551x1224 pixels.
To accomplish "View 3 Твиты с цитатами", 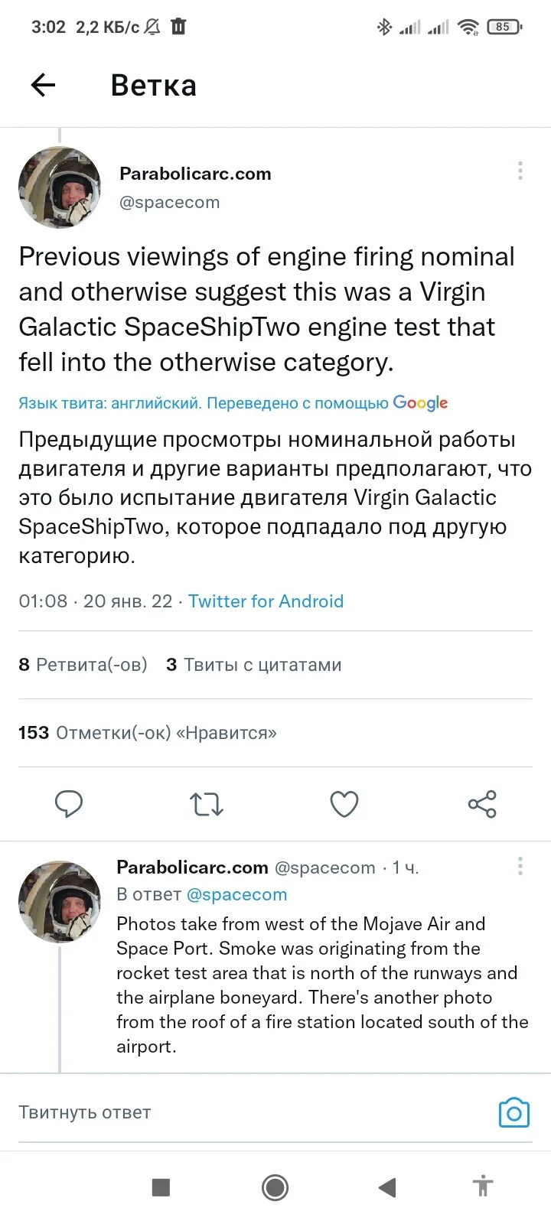I will tap(253, 665).
